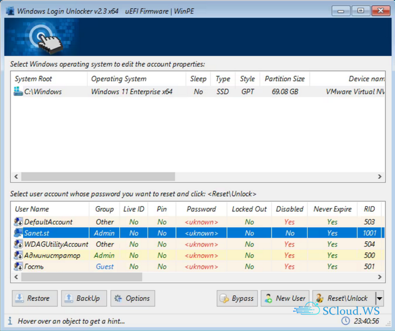Click the 23:40:56 time in status bar
The image size is (395, 331).
pos(366,321)
